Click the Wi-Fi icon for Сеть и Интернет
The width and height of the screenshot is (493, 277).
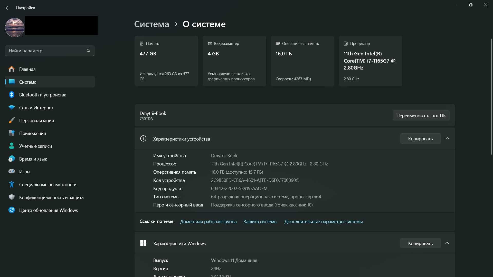coord(12,107)
